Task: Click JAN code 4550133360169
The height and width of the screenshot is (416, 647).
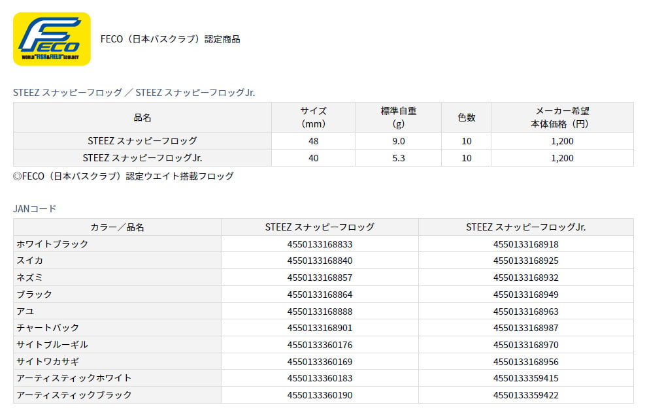Action: pos(320,362)
